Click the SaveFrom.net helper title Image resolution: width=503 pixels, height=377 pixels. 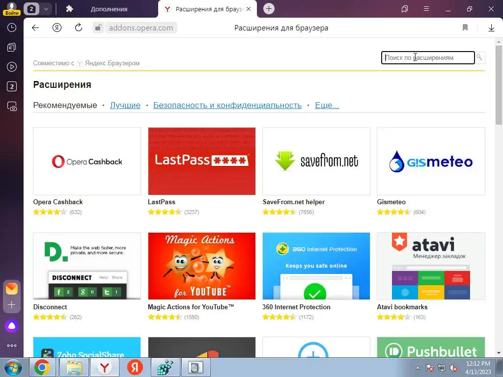294,202
